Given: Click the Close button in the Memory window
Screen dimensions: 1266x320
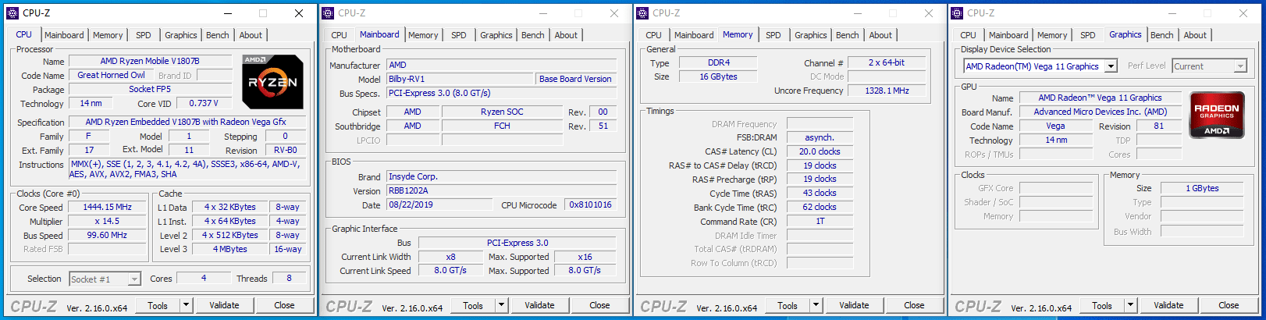Looking at the screenshot, I should (x=914, y=305).
